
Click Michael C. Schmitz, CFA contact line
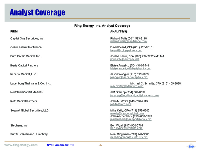tap(155, 83)
